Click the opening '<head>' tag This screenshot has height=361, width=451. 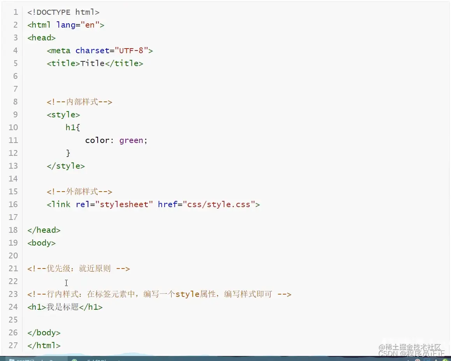pos(41,38)
